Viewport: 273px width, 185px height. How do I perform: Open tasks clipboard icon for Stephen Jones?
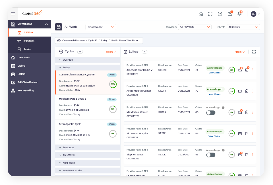(247, 155)
